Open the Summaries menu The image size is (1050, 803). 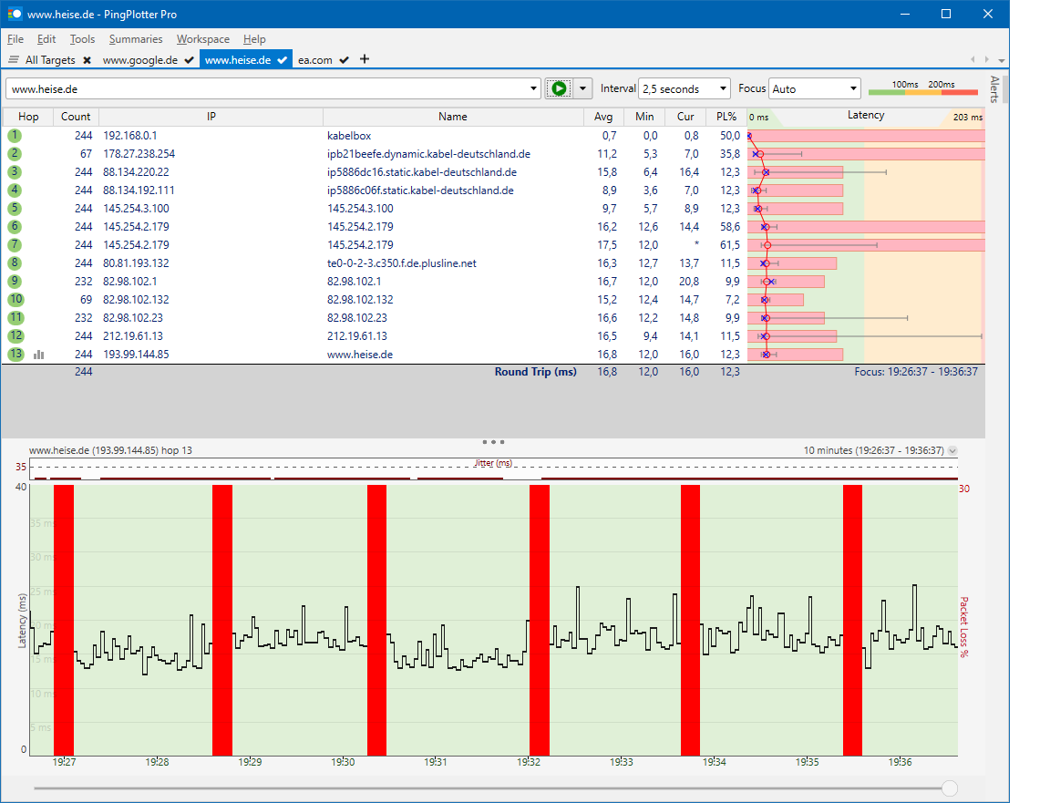[x=136, y=39]
